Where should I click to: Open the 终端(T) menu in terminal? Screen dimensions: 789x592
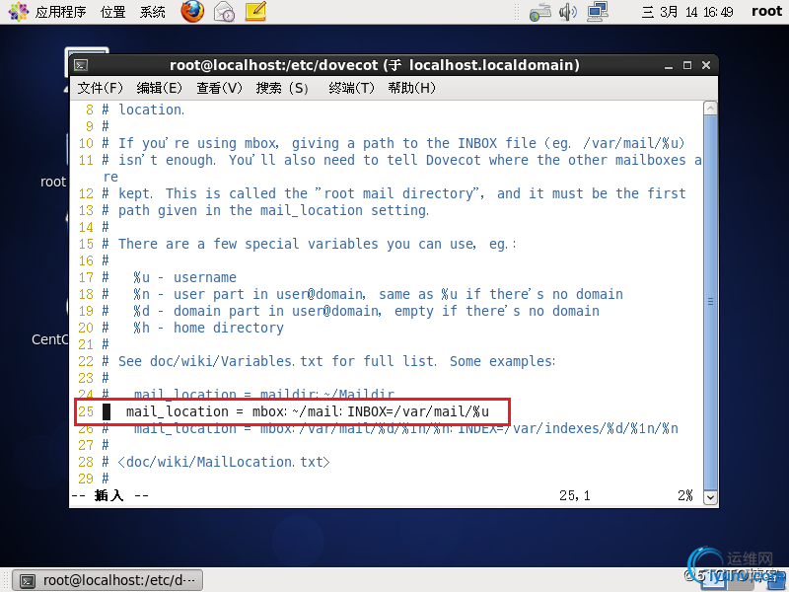(x=352, y=88)
